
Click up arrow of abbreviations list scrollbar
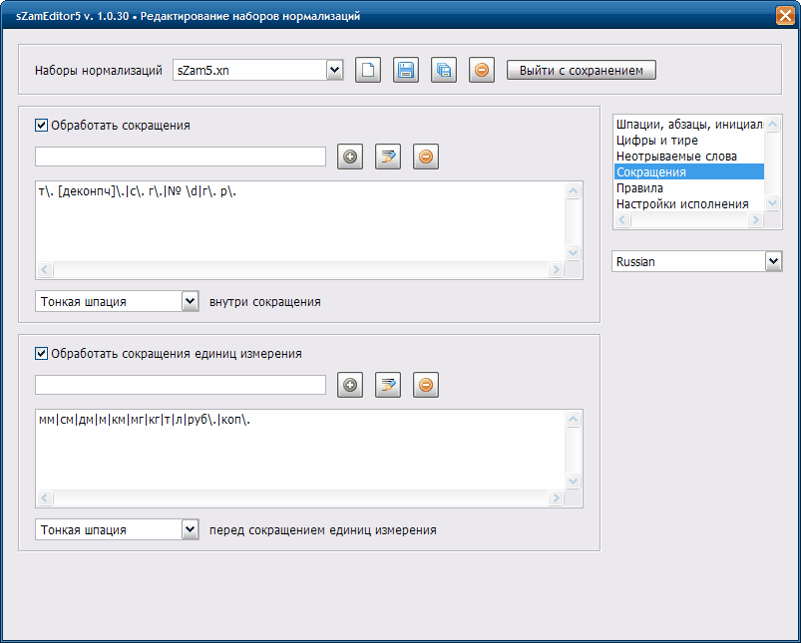574,191
